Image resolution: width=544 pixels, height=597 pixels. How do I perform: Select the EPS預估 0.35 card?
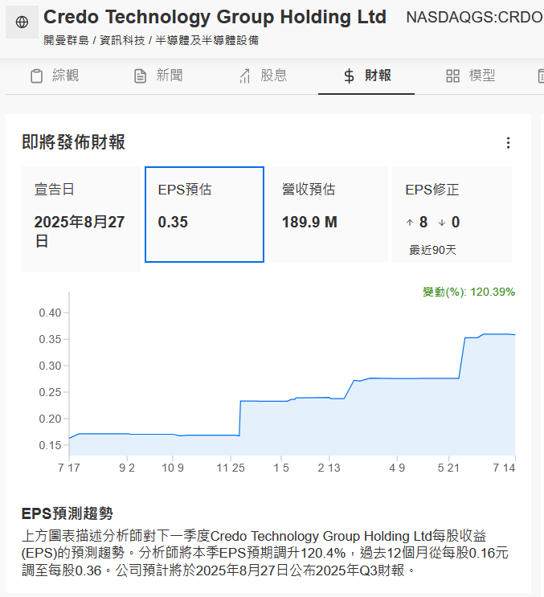click(x=204, y=215)
